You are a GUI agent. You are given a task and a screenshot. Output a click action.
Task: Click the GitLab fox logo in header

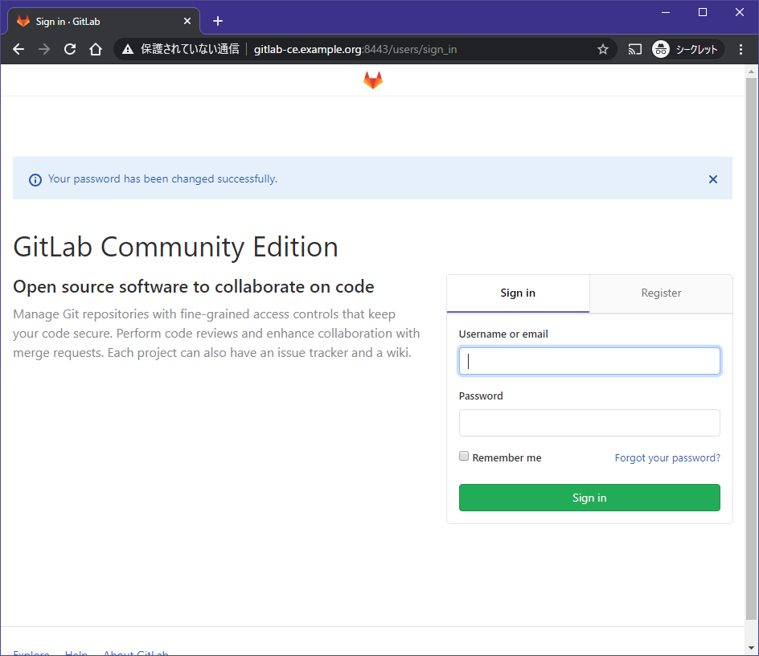click(x=373, y=80)
